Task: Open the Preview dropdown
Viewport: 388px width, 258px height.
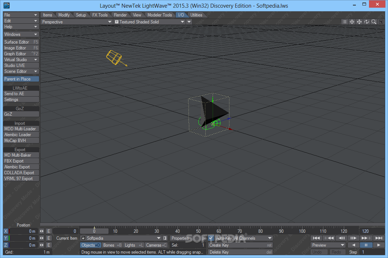Action: 328,245
